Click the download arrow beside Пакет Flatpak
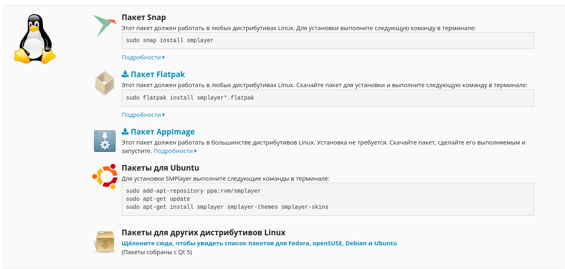The image size is (565, 269). click(x=125, y=74)
